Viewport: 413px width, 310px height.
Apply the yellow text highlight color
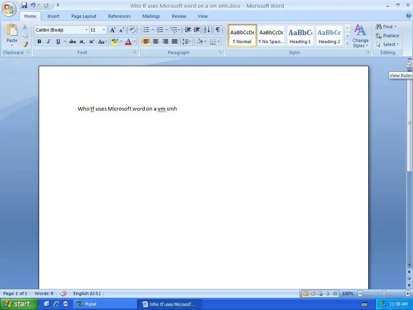click(x=115, y=42)
